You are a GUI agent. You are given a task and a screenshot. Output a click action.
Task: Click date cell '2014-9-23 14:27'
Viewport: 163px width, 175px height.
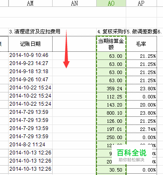30,63
